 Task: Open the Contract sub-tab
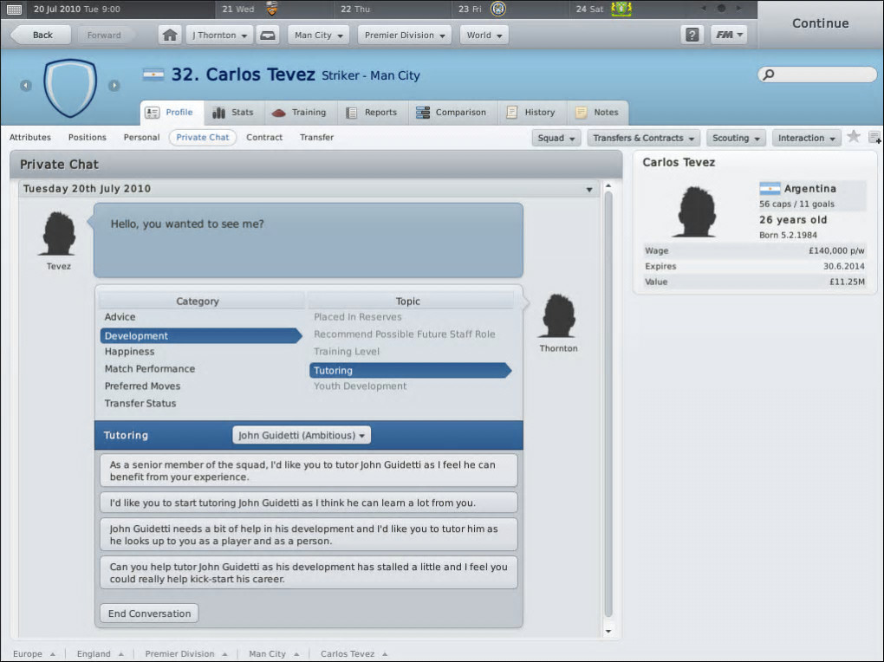tap(263, 137)
